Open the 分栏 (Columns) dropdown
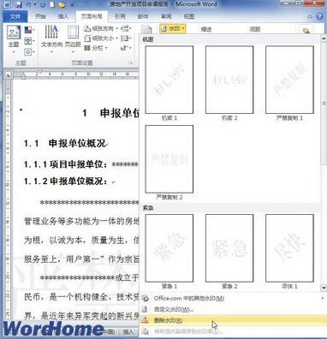 [96, 48]
